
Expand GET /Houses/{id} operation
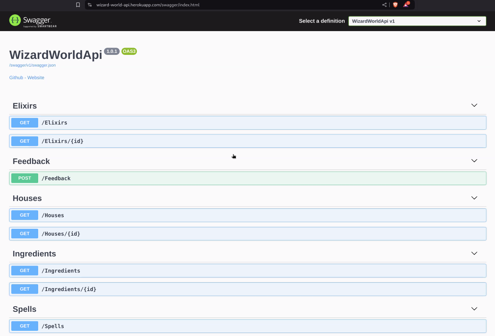247,234
